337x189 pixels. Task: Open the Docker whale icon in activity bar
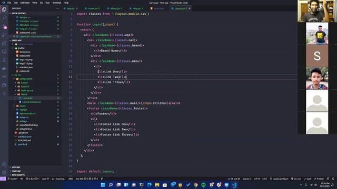(4, 69)
